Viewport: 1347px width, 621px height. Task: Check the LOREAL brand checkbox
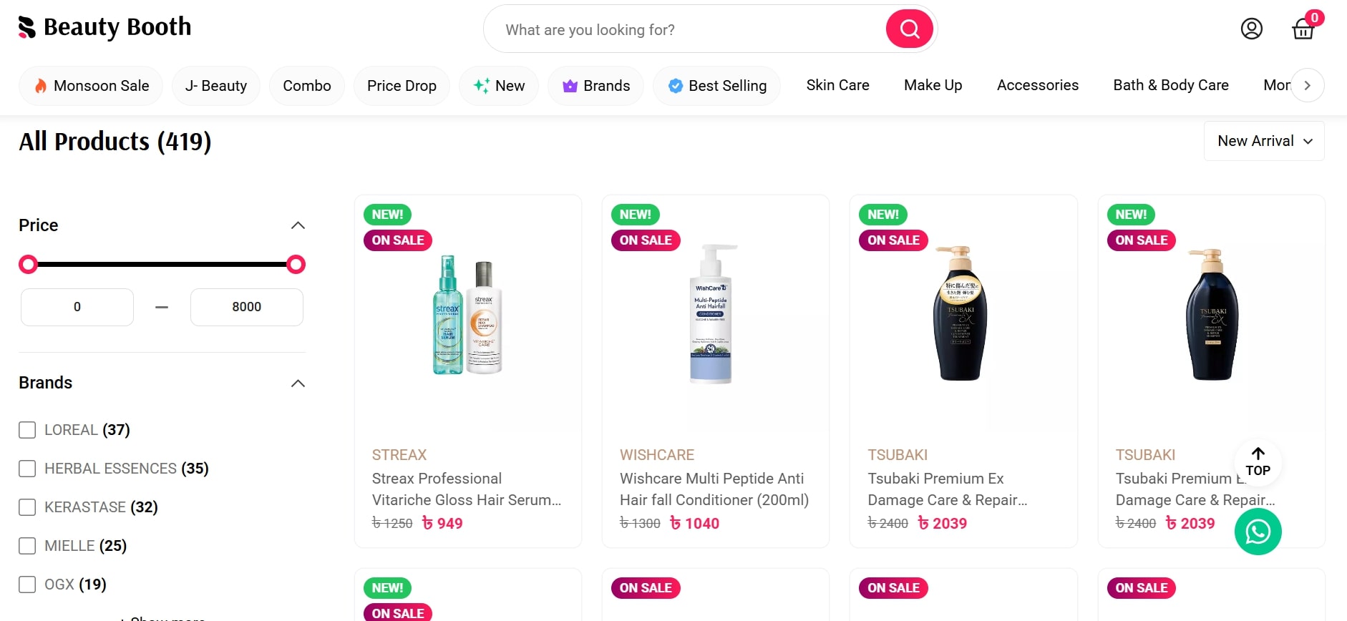tap(27, 430)
